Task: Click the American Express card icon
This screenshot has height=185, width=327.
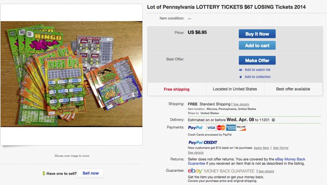Action: [x=231, y=128]
